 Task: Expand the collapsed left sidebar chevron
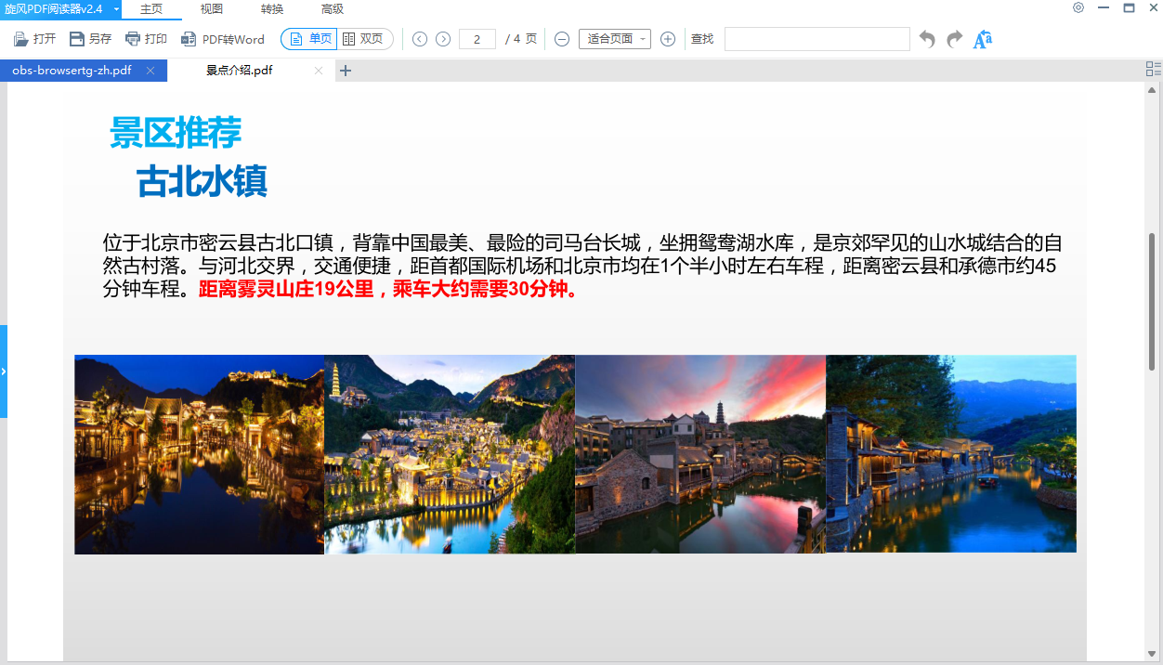pos(4,370)
